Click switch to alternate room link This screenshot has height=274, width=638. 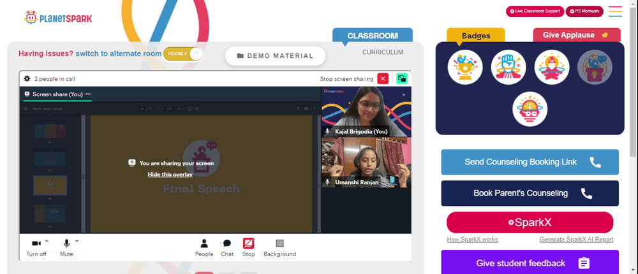click(119, 54)
